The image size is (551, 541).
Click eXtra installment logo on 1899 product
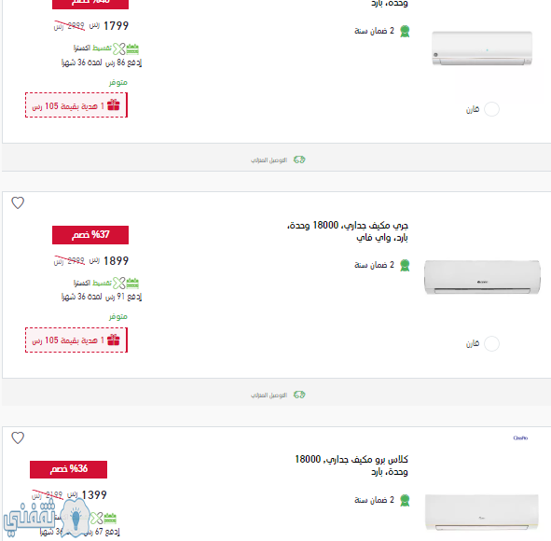point(126,283)
